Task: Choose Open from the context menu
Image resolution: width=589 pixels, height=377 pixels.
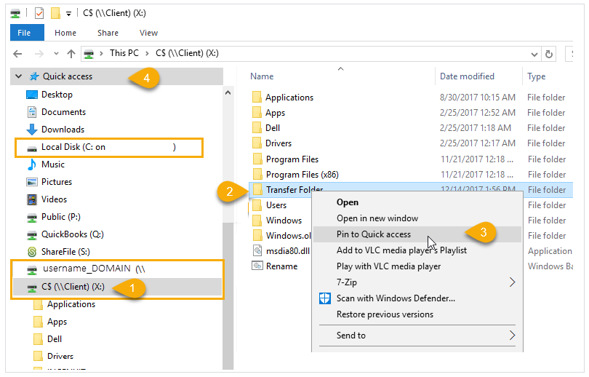Action: 348,202
